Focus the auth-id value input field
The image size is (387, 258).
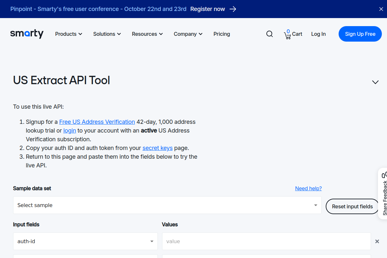[x=266, y=241]
